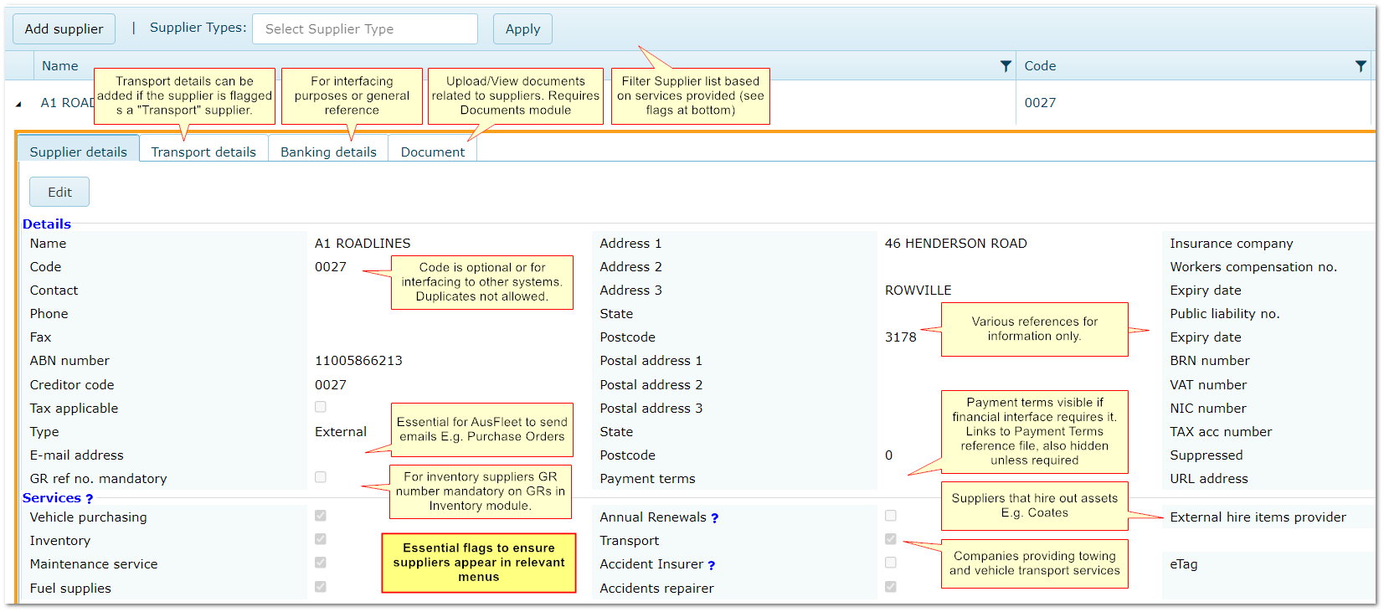
Task: Switch to the Transport details tab
Action: pos(203,152)
